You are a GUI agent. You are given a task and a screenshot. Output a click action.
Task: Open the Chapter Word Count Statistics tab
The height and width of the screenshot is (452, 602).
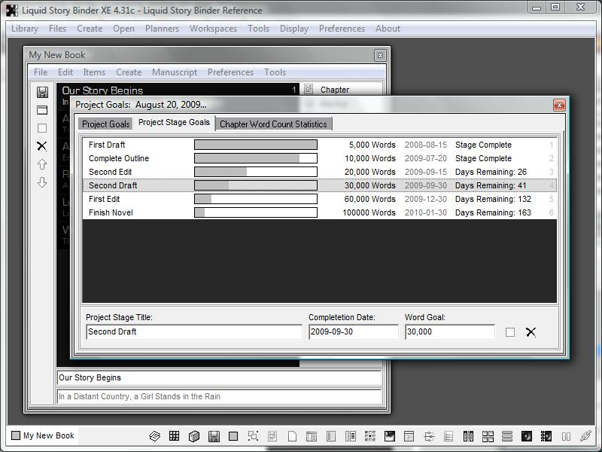click(272, 124)
